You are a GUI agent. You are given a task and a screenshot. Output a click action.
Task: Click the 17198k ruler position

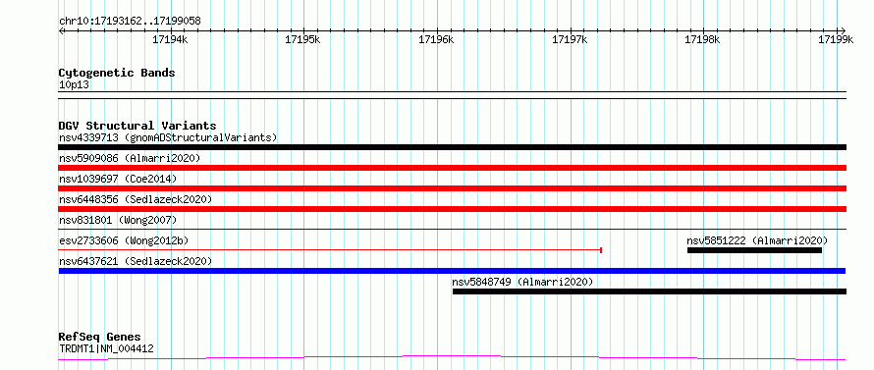pos(702,39)
